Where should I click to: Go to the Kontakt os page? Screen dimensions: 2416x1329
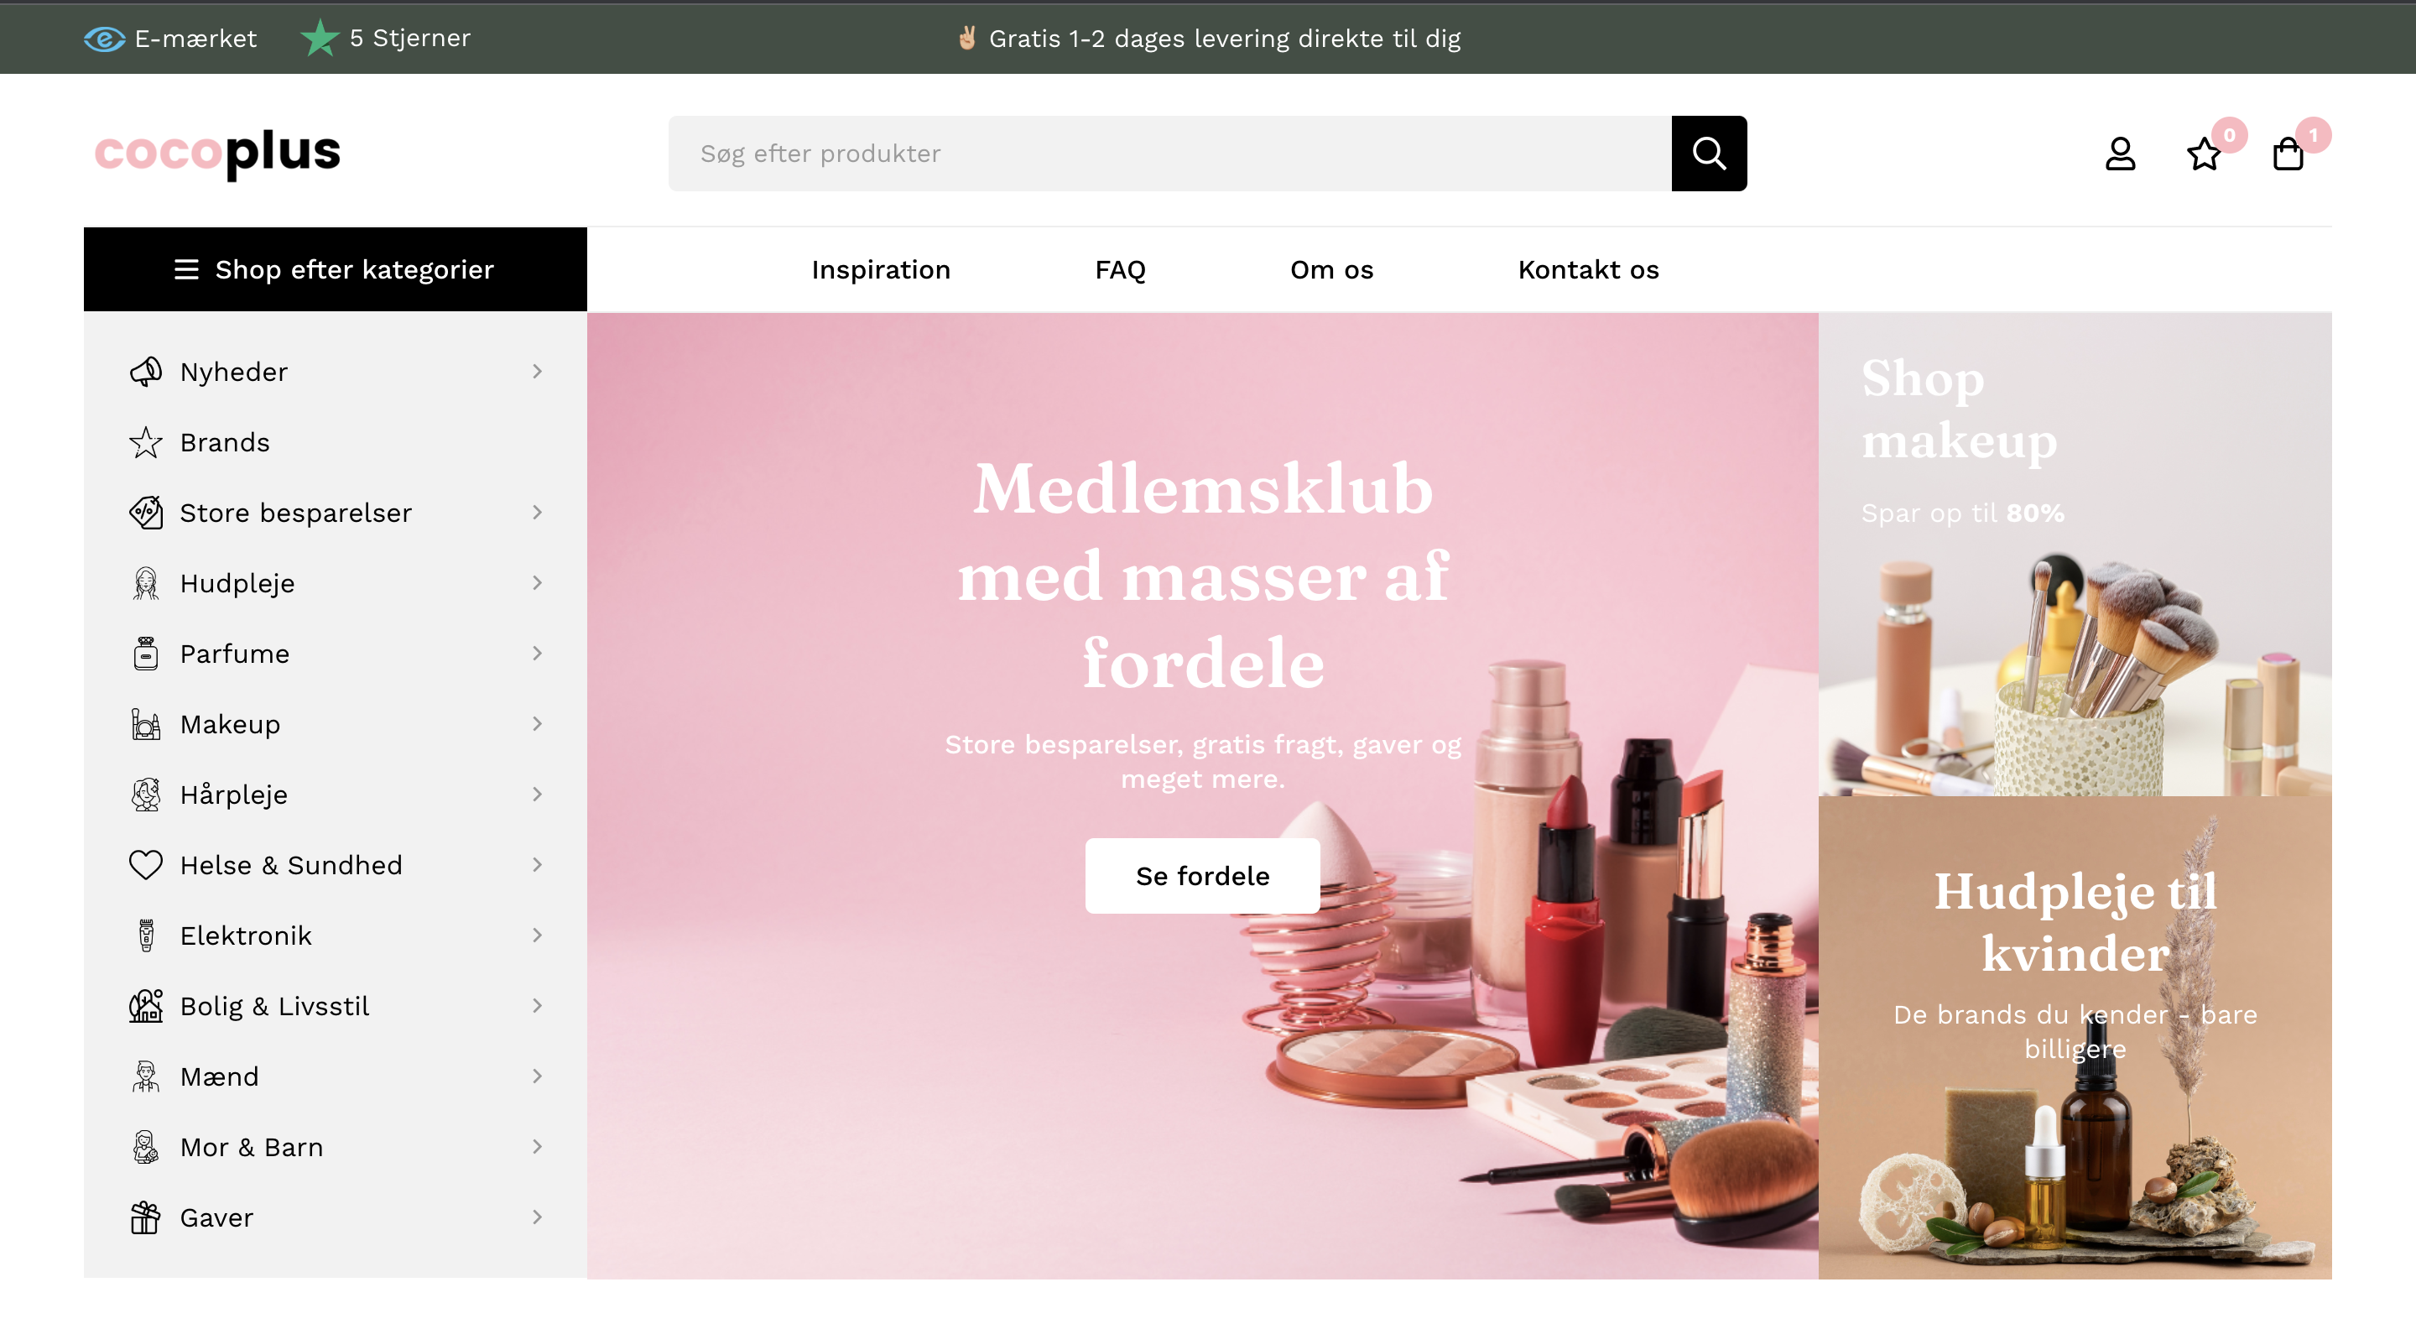click(x=1588, y=270)
